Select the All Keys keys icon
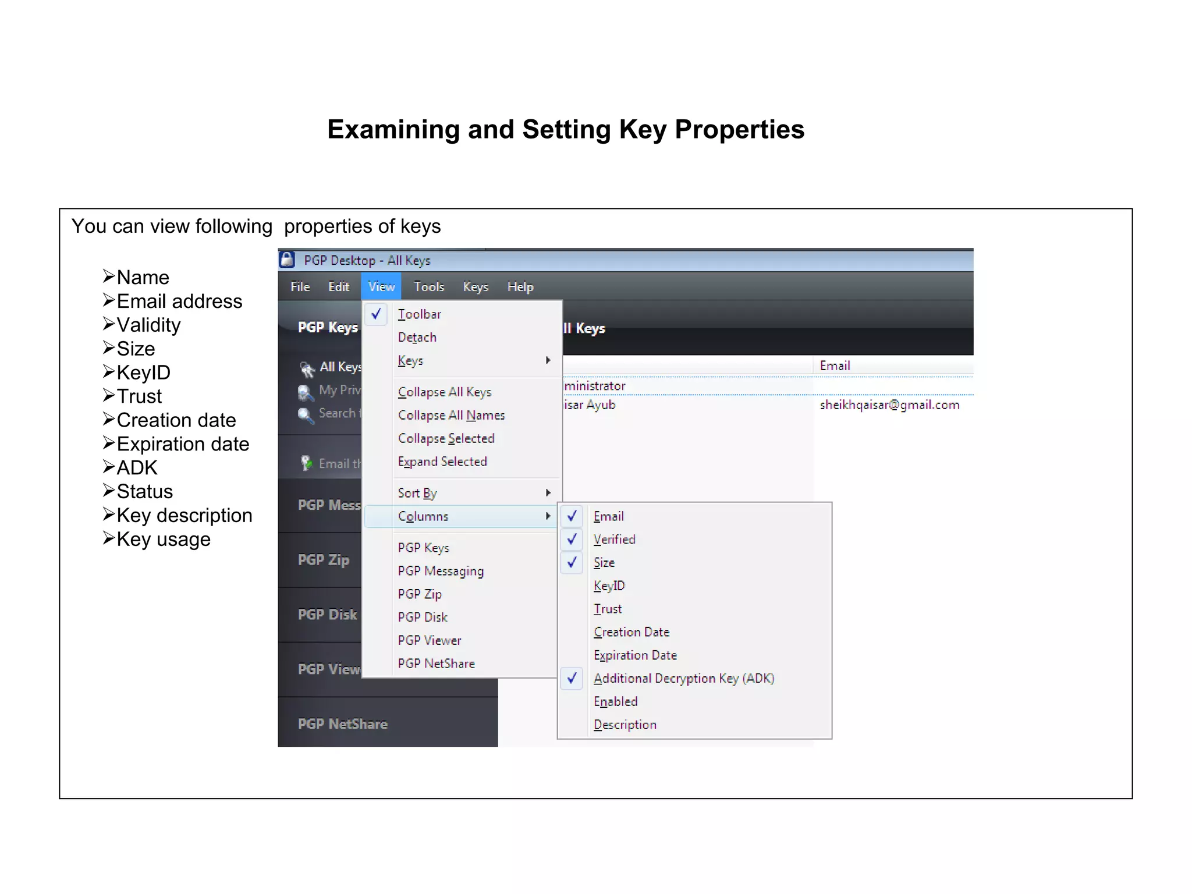Image resolution: width=1192 pixels, height=894 pixels. 307,368
